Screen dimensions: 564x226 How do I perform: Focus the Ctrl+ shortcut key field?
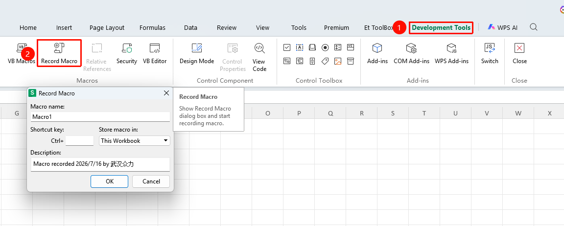(80, 141)
